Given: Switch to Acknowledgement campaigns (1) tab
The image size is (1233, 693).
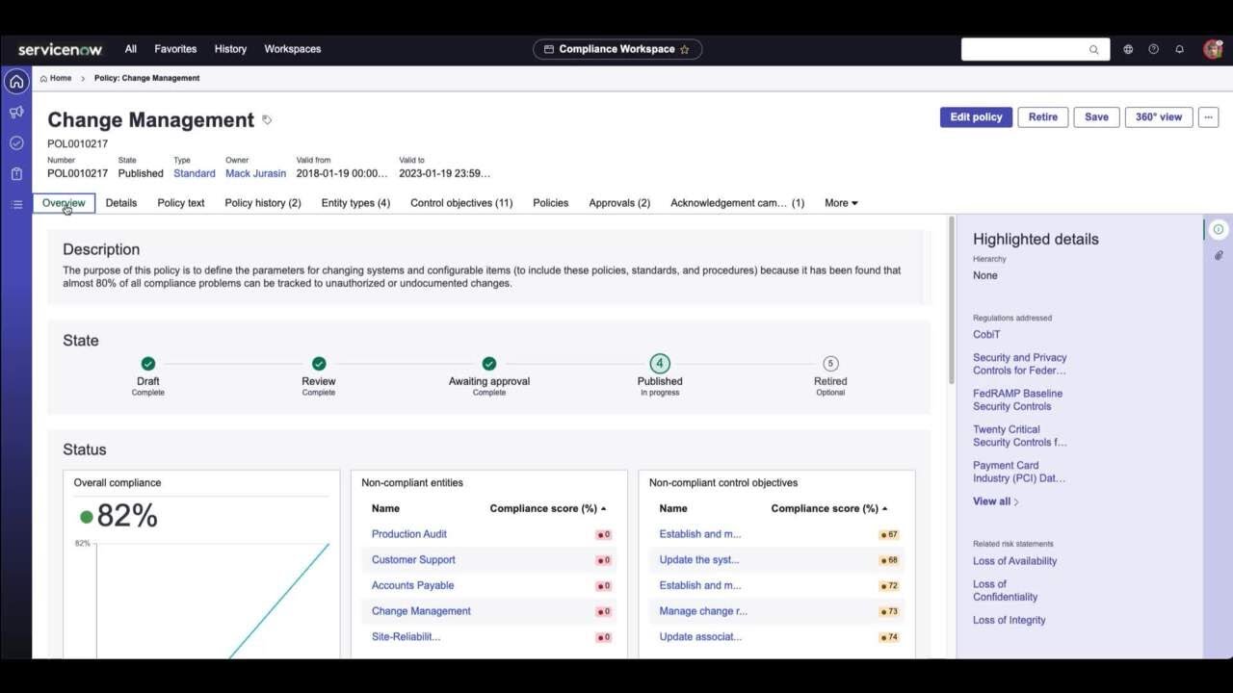Looking at the screenshot, I should pos(737,203).
